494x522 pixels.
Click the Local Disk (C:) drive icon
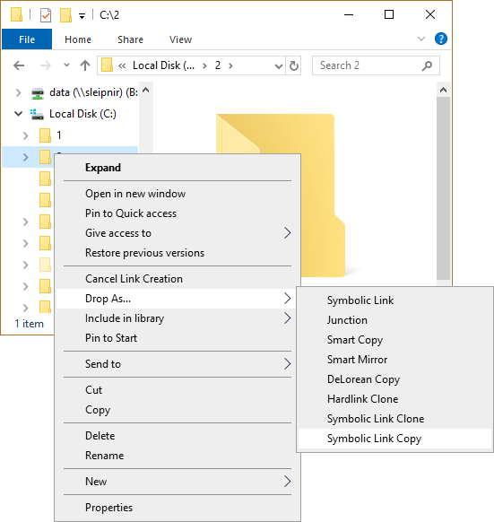point(37,114)
